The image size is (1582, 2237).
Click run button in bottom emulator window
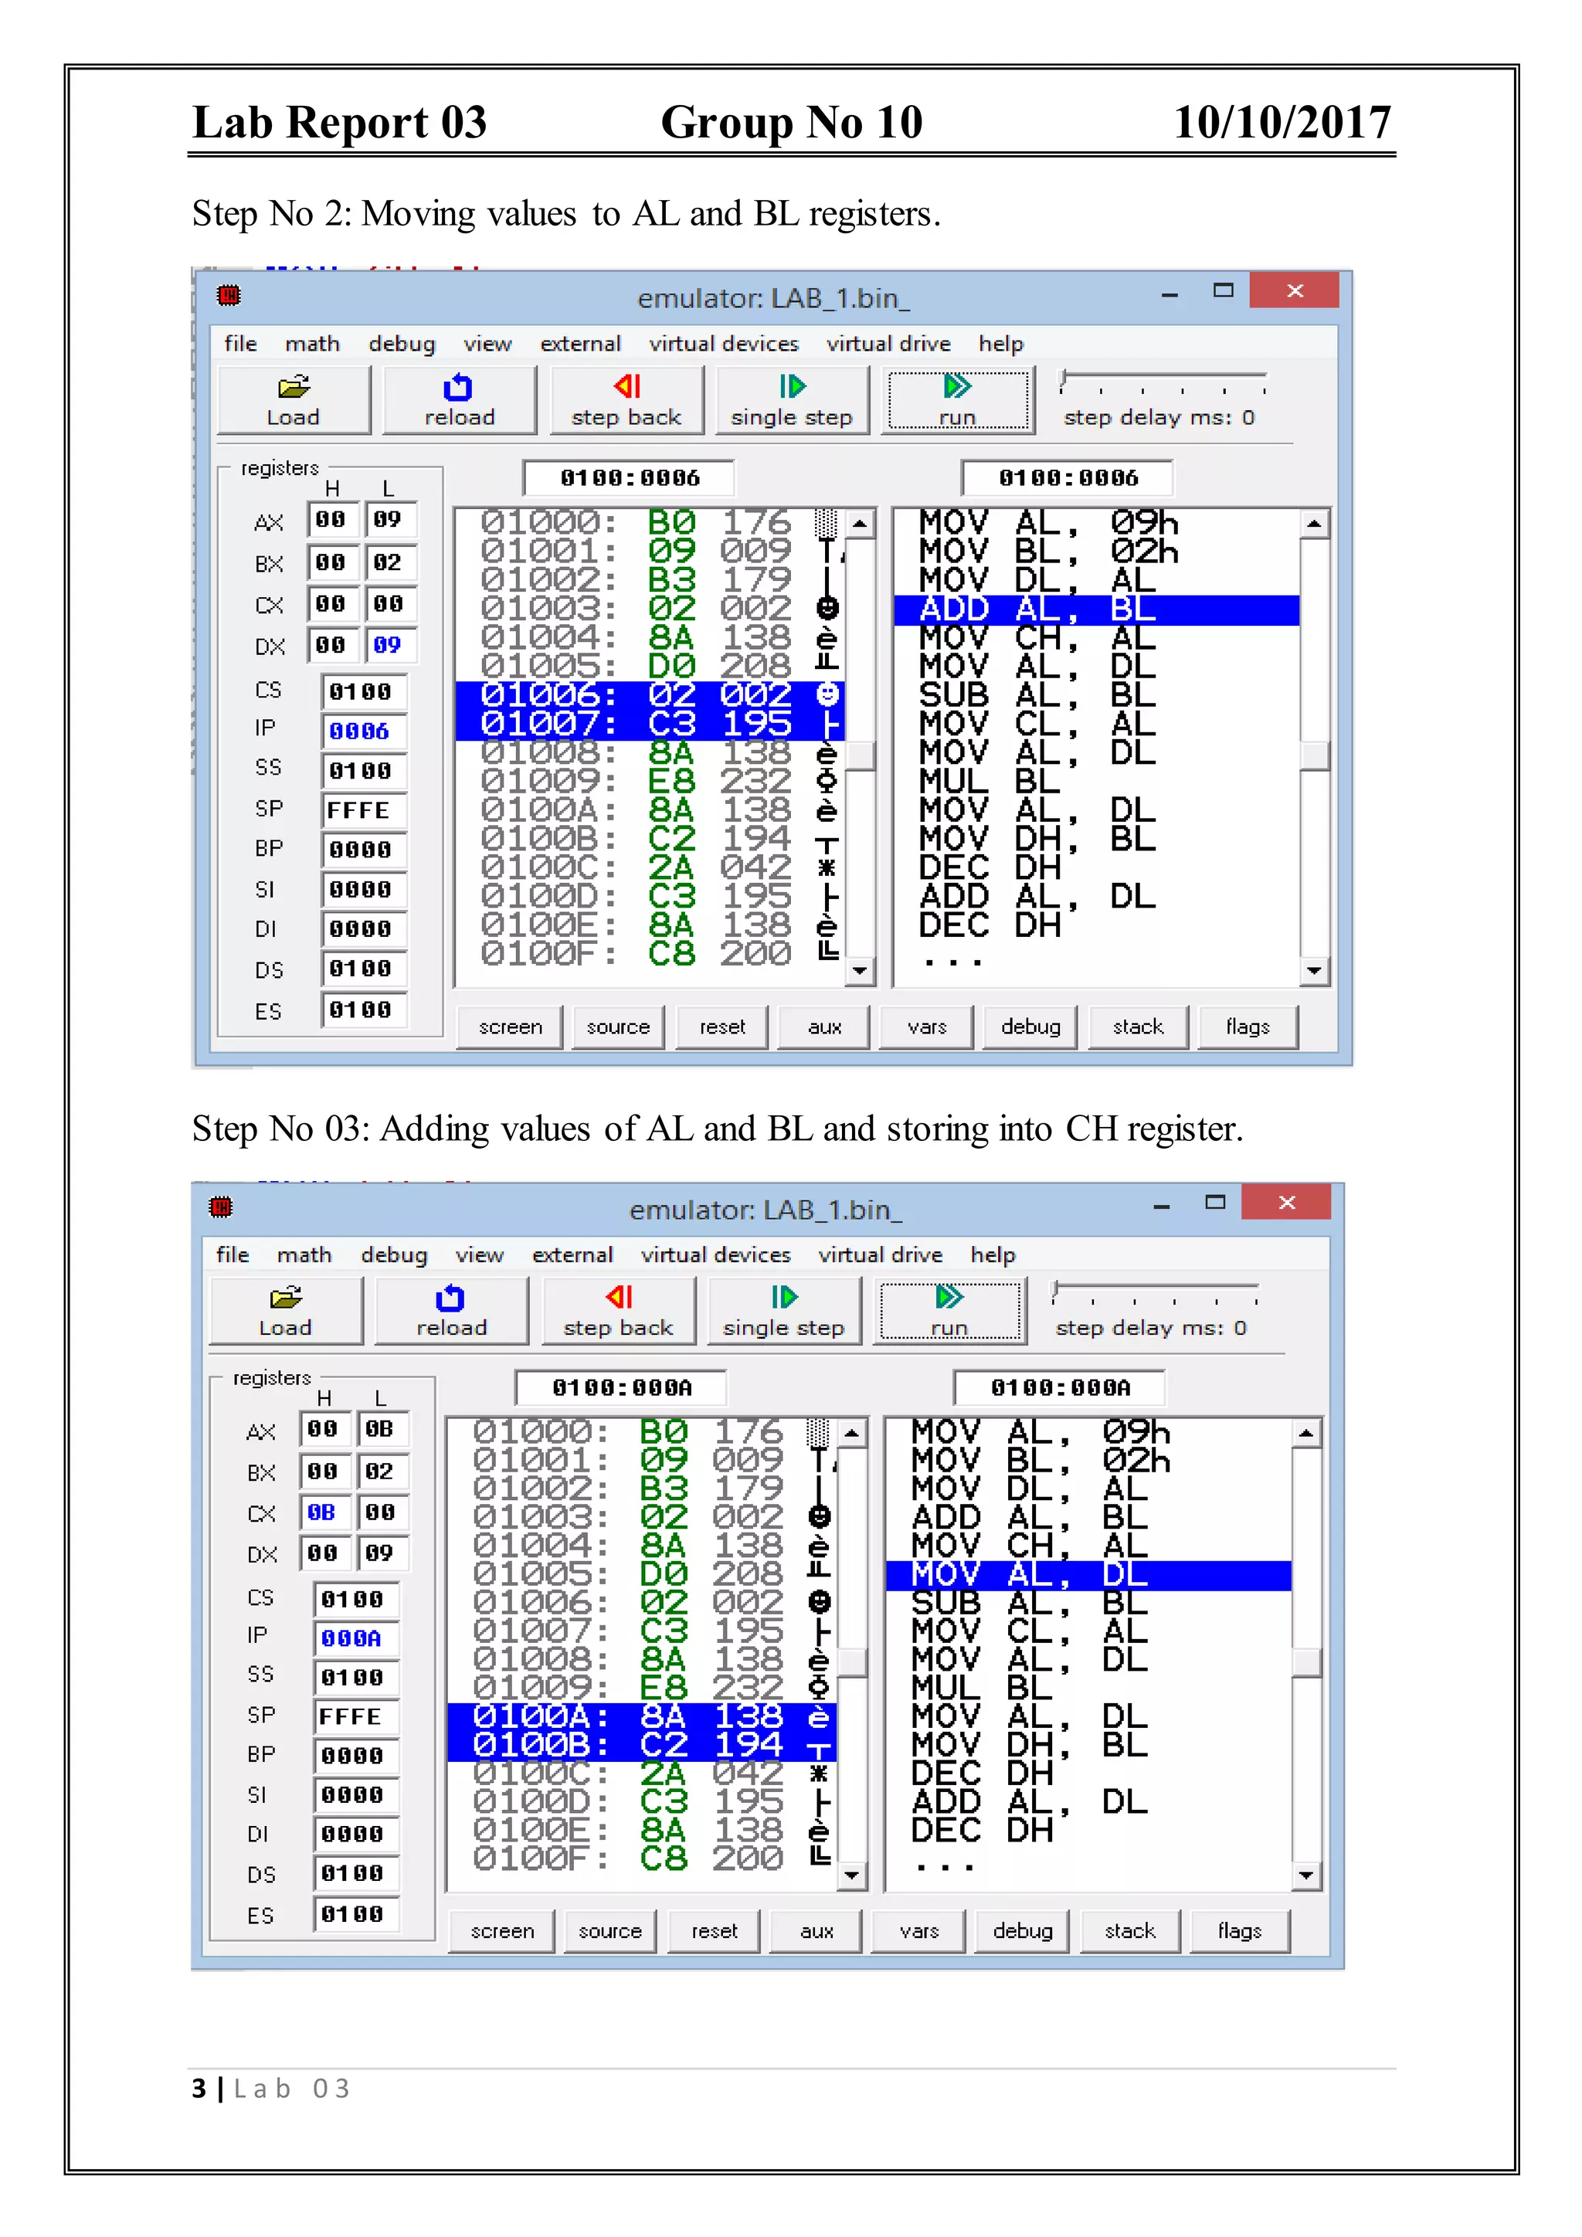pos(950,1310)
